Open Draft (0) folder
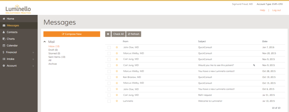This screenshot has width=289, height=112. click(x=53, y=50)
